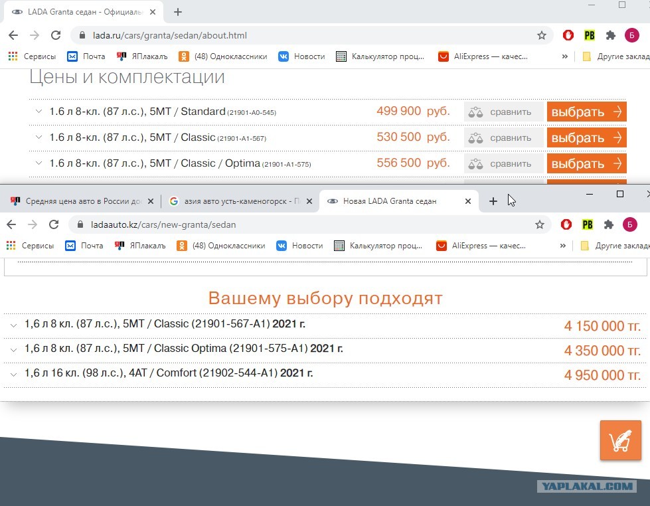Reload page in the lada.ru window
Viewport: 650px width, 506px height.
pos(56,35)
